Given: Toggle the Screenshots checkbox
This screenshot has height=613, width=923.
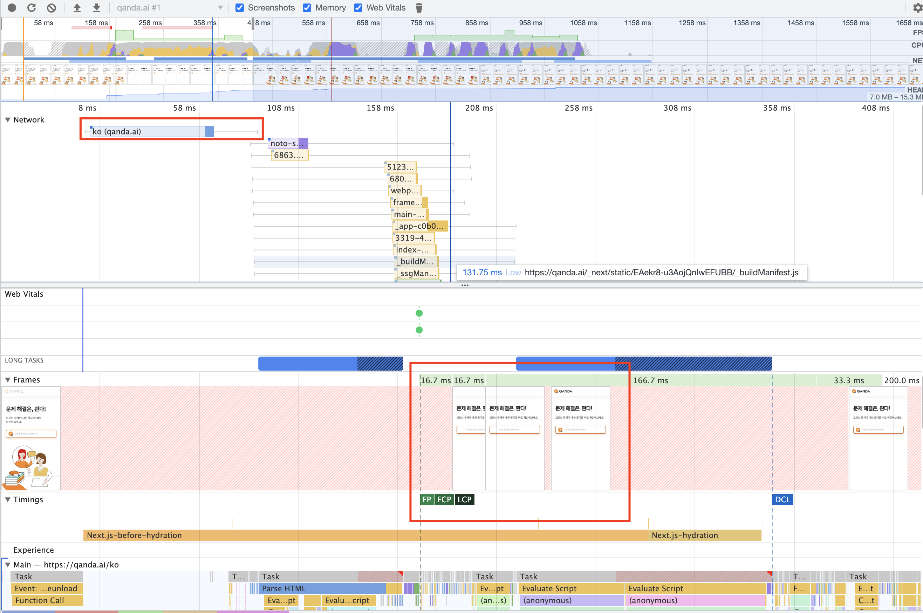Looking at the screenshot, I should pyautogui.click(x=240, y=7).
